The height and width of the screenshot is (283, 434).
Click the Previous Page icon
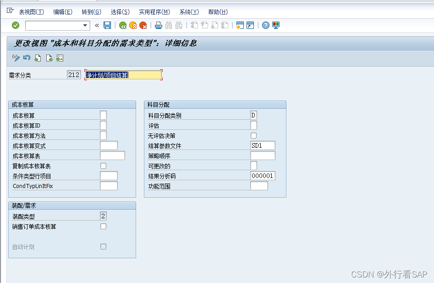tap(204, 26)
